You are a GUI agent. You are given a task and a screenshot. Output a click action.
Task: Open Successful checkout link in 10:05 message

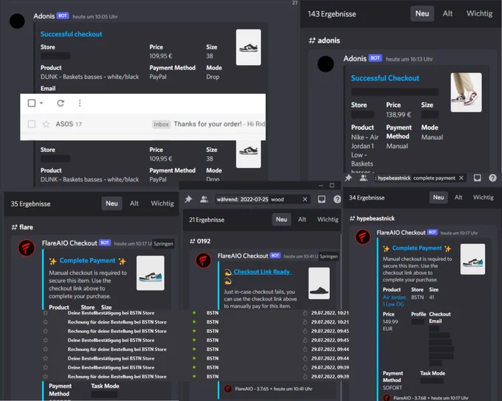[x=71, y=34]
